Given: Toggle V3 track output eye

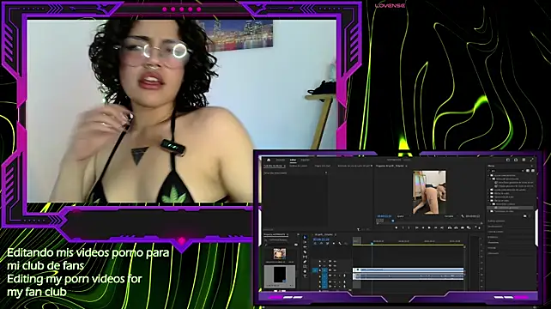Looking at the screenshot, I should [335, 261].
